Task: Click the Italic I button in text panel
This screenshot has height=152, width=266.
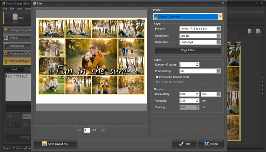Action: (18, 124)
